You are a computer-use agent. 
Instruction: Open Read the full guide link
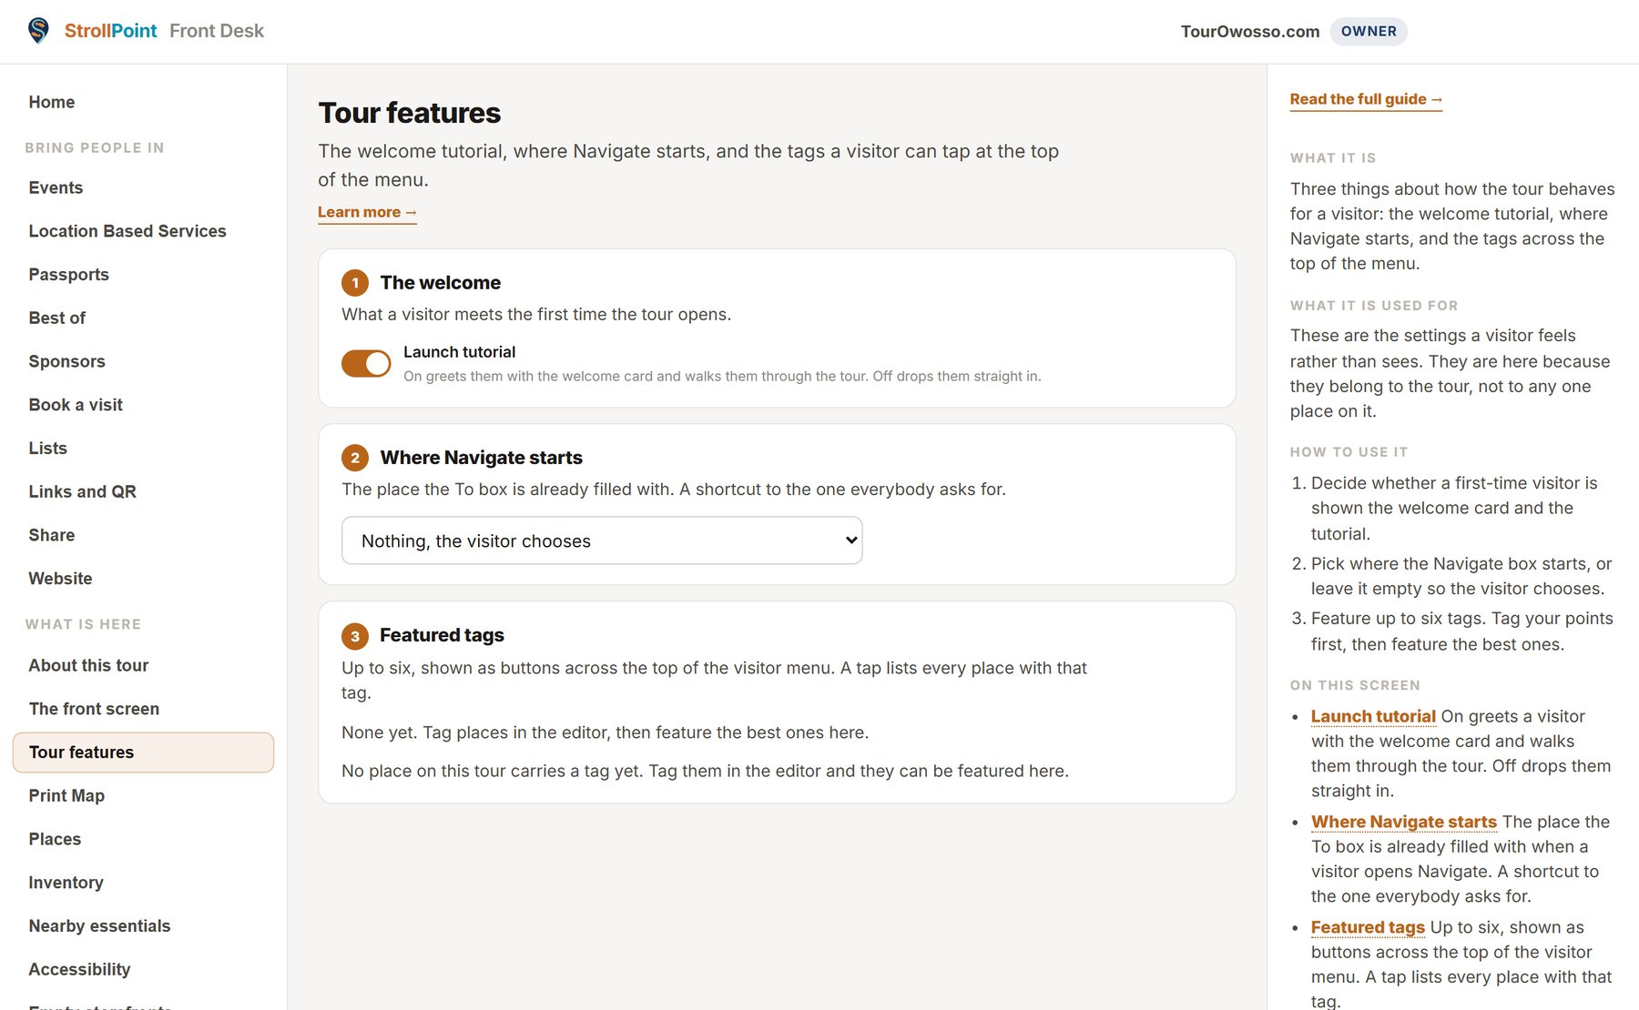point(1366,99)
